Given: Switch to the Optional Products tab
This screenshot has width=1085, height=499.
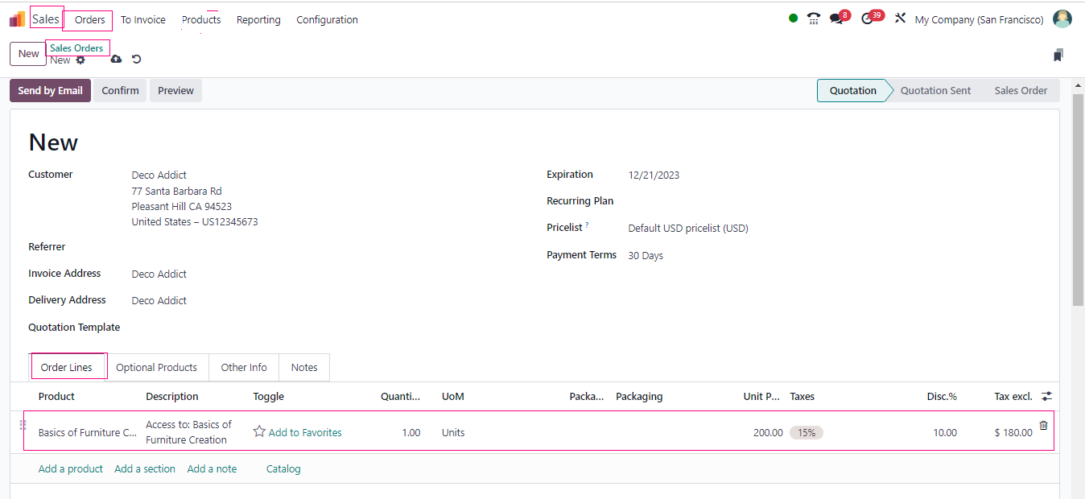Looking at the screenshot, I should coord(156,368).
